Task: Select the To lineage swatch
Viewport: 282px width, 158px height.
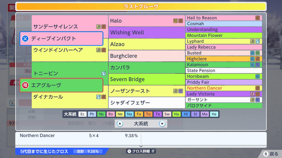Action: [x=148, y=114]
